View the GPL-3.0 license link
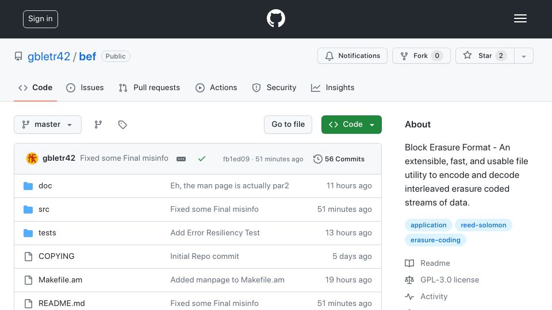Screen dimensions: 552x310 tap(442, 280)
